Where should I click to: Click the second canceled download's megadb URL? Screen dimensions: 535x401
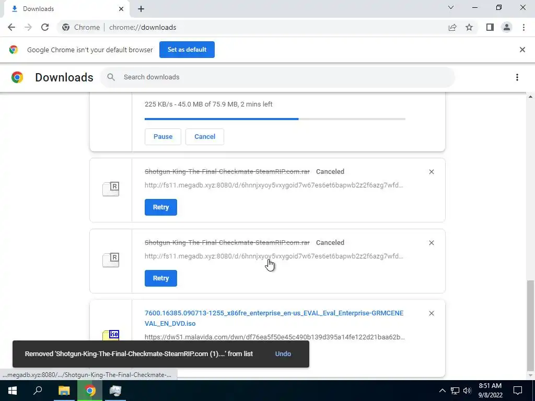pyautogui.click(x=274, y=256)
